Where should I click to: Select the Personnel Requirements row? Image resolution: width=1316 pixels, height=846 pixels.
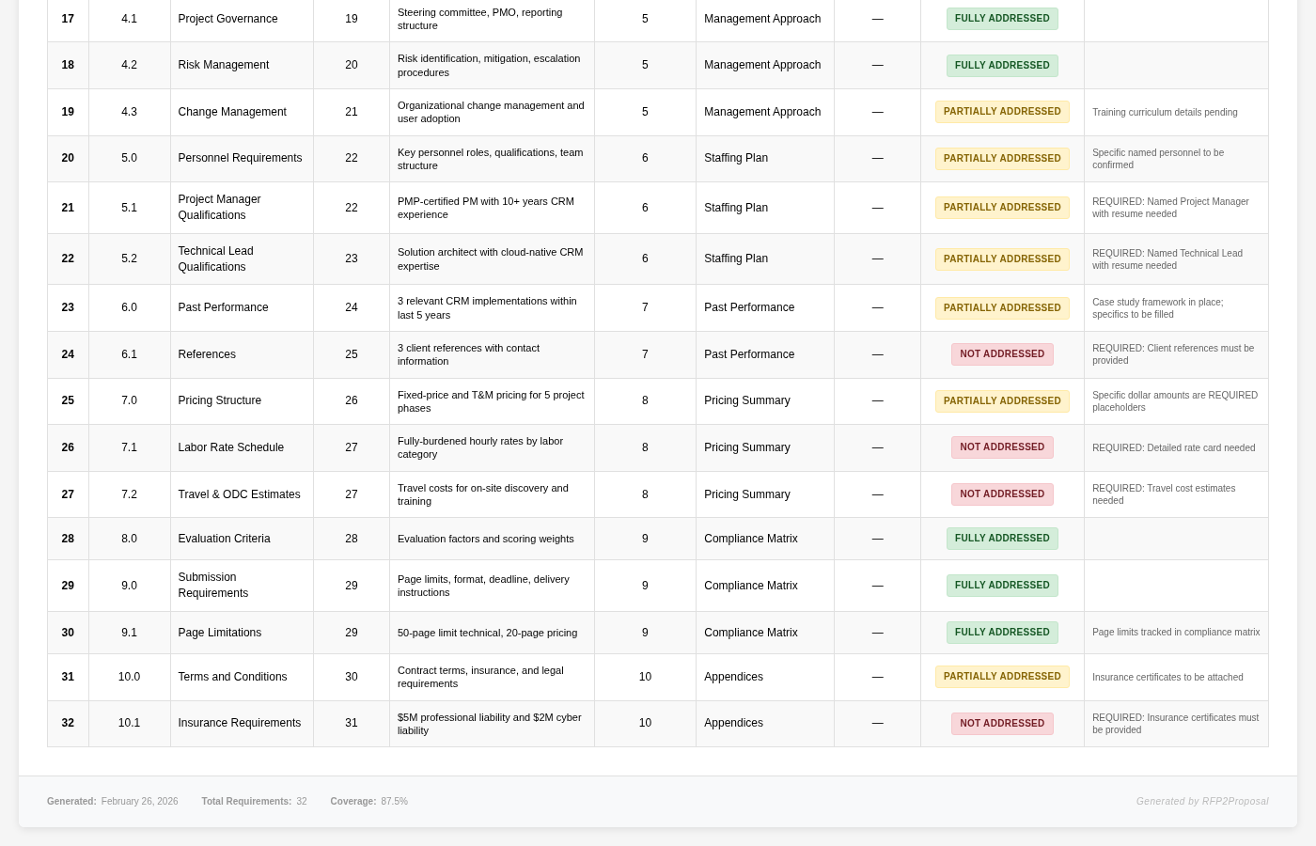pyautogui.click(x=240, y=158)
